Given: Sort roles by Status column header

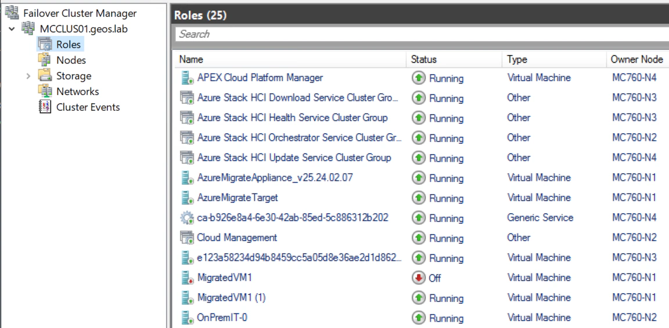Looking at the screenshot, I should click(x=423, y=59).
